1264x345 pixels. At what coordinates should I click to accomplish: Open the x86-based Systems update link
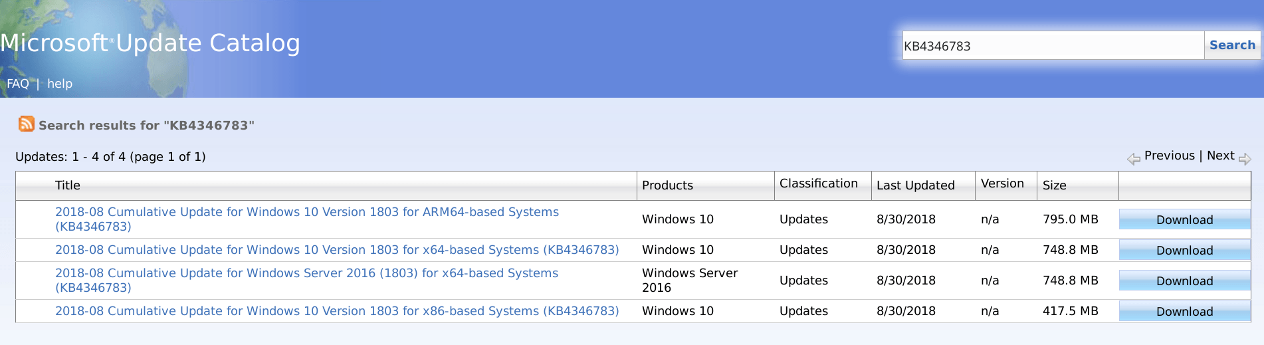pyautogui.click(x=337, y=311)
